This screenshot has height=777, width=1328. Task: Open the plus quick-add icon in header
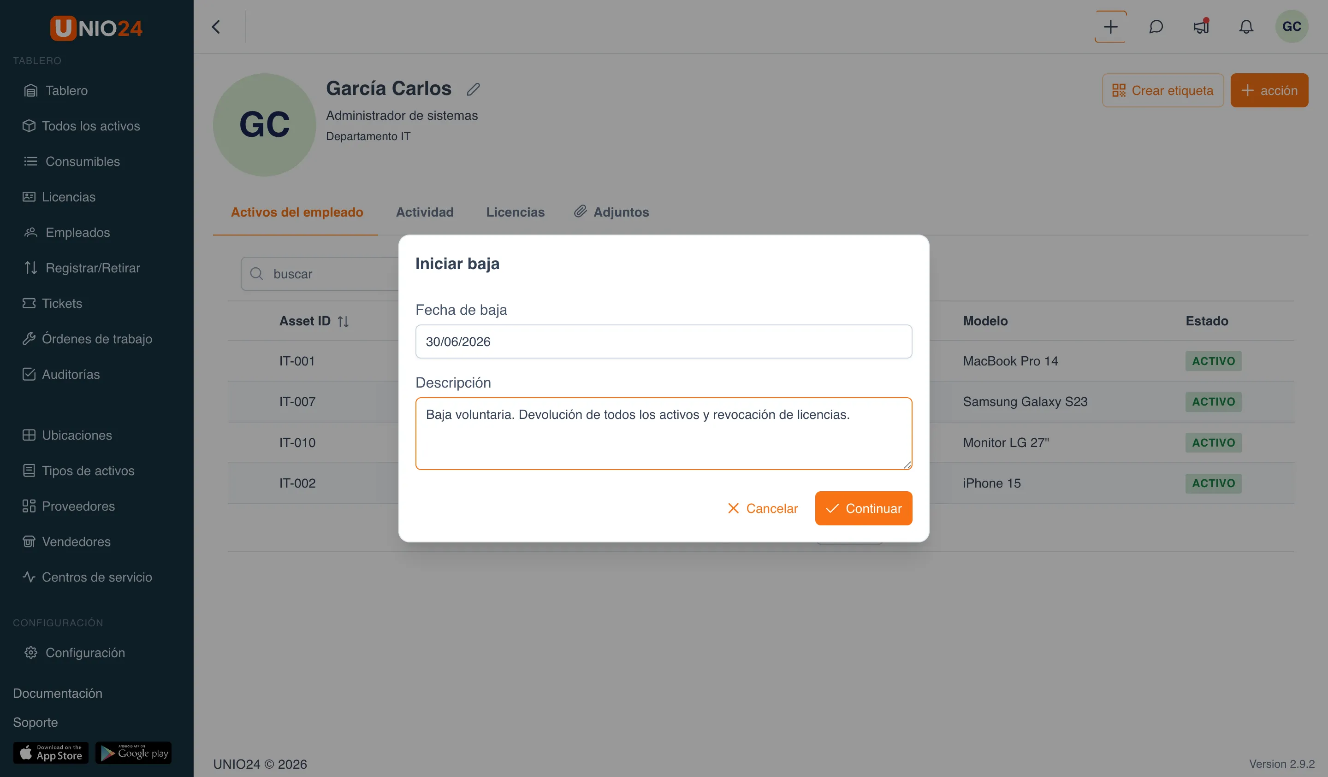coord(1110,27)
